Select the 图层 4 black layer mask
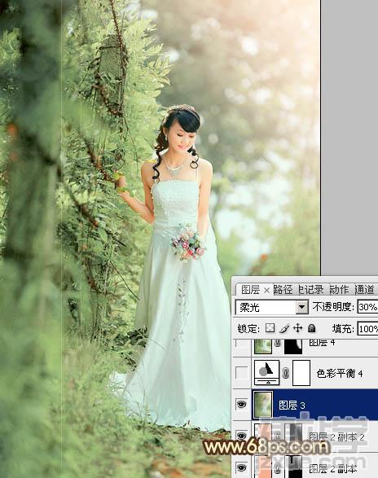Screen dimensions: 378x478 point(293,346)
